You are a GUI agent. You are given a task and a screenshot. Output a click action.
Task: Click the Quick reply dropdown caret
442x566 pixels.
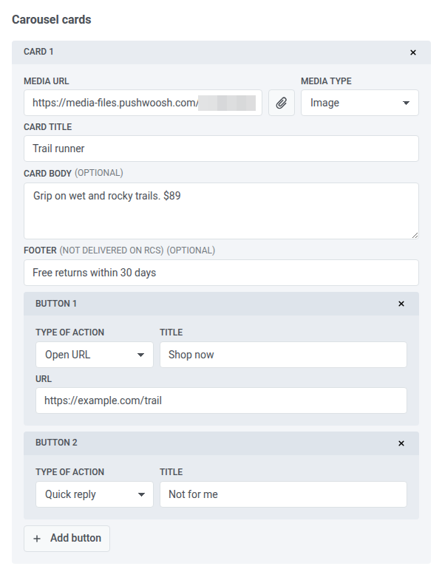coord(141,494)
